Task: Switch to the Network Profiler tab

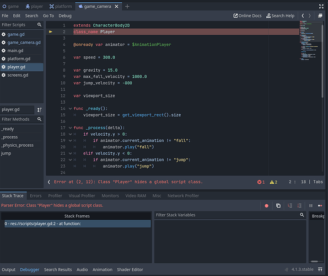Action: [x=183, y=196]
